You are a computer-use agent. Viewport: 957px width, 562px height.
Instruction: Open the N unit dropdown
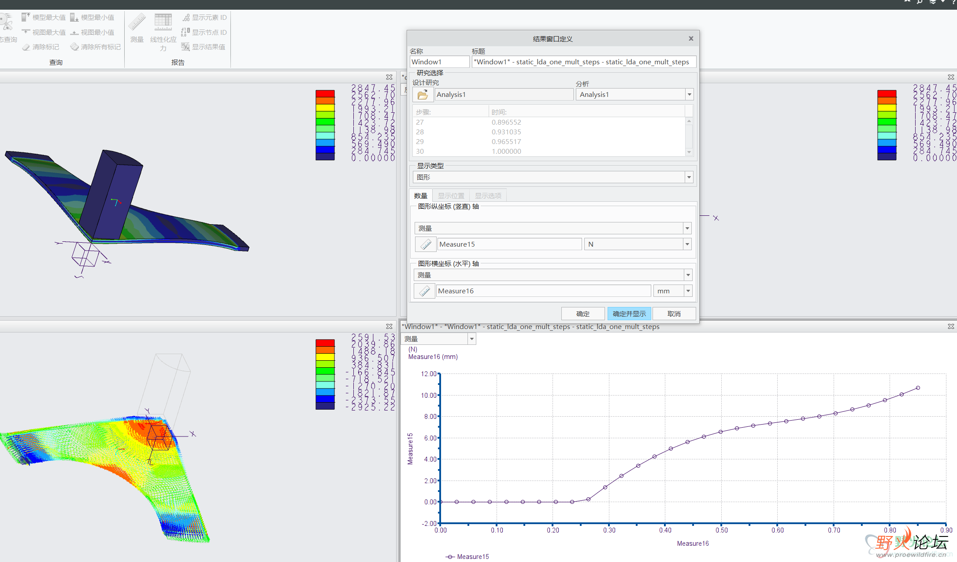[x=687, y=244]
